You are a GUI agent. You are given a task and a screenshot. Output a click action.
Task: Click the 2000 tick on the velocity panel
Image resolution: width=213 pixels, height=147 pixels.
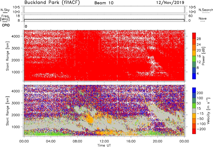coord(16,115)
